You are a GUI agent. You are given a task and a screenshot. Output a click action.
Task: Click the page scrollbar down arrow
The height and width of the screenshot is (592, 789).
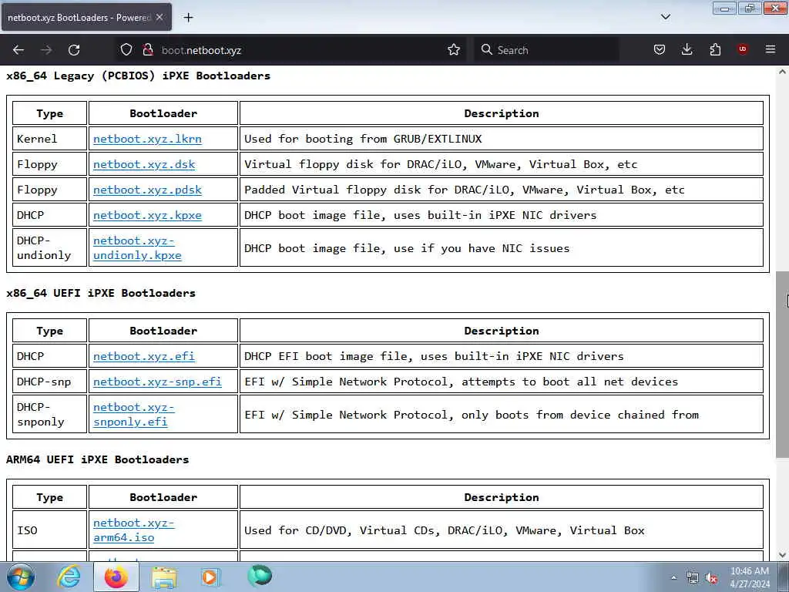(x=782, y=555)
